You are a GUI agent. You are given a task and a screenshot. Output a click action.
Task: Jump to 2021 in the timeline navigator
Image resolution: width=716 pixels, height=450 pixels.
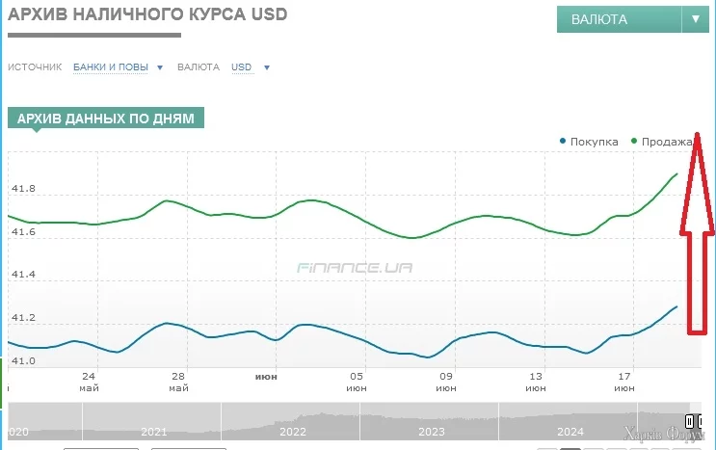tap(153, 432)
